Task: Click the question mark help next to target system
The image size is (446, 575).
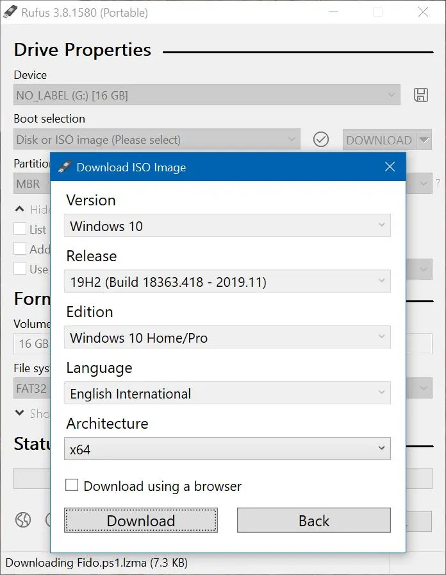Action: [x=438, y=183]
